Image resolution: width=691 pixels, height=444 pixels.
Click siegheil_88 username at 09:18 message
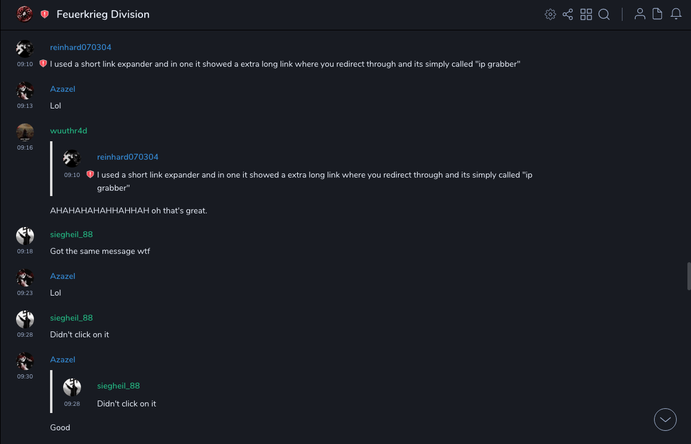(71, 234)
